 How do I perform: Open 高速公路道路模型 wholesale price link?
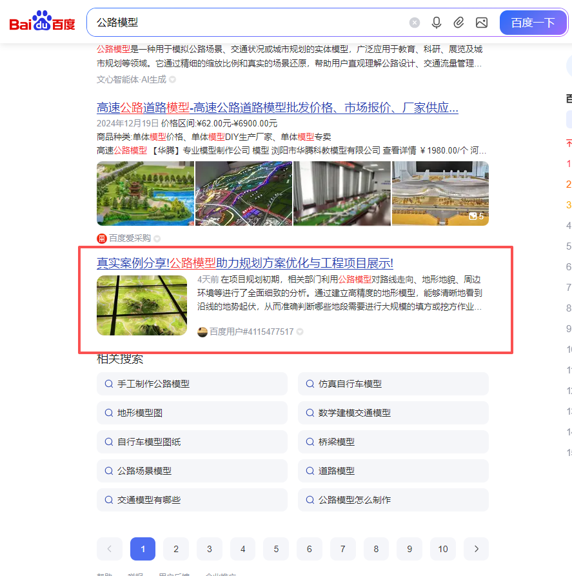click(277, 108)
